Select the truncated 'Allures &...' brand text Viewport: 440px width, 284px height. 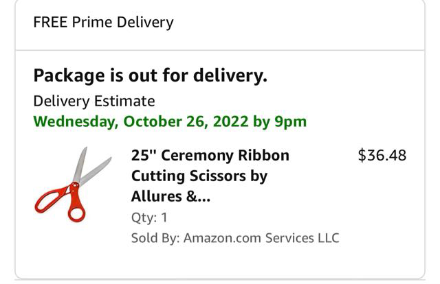(171, 198)
